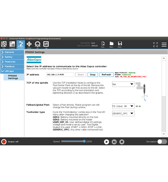This screenshot has height=182, width=168.
Task: Open the Toolholder type dropdown
Action: point(123,113)
